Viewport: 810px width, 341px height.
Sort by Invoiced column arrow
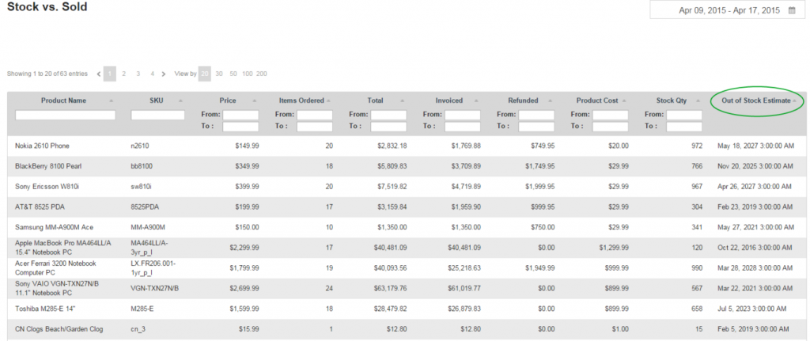(476, 100)
